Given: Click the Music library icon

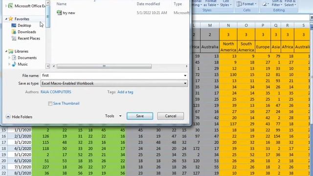Looking at the screenshot, I should pyautogui.click(x=14, y=64).
